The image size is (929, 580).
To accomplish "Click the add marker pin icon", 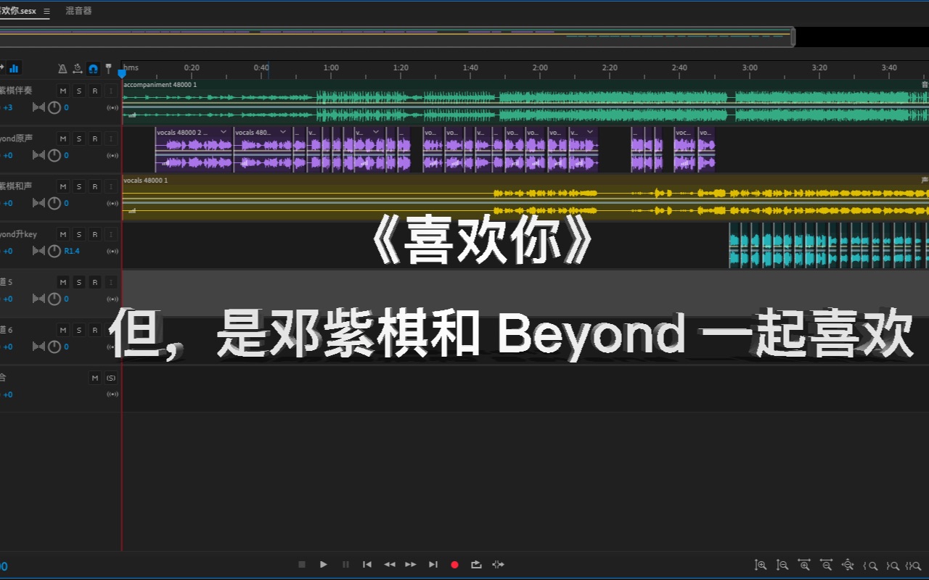I will [108, 68].
